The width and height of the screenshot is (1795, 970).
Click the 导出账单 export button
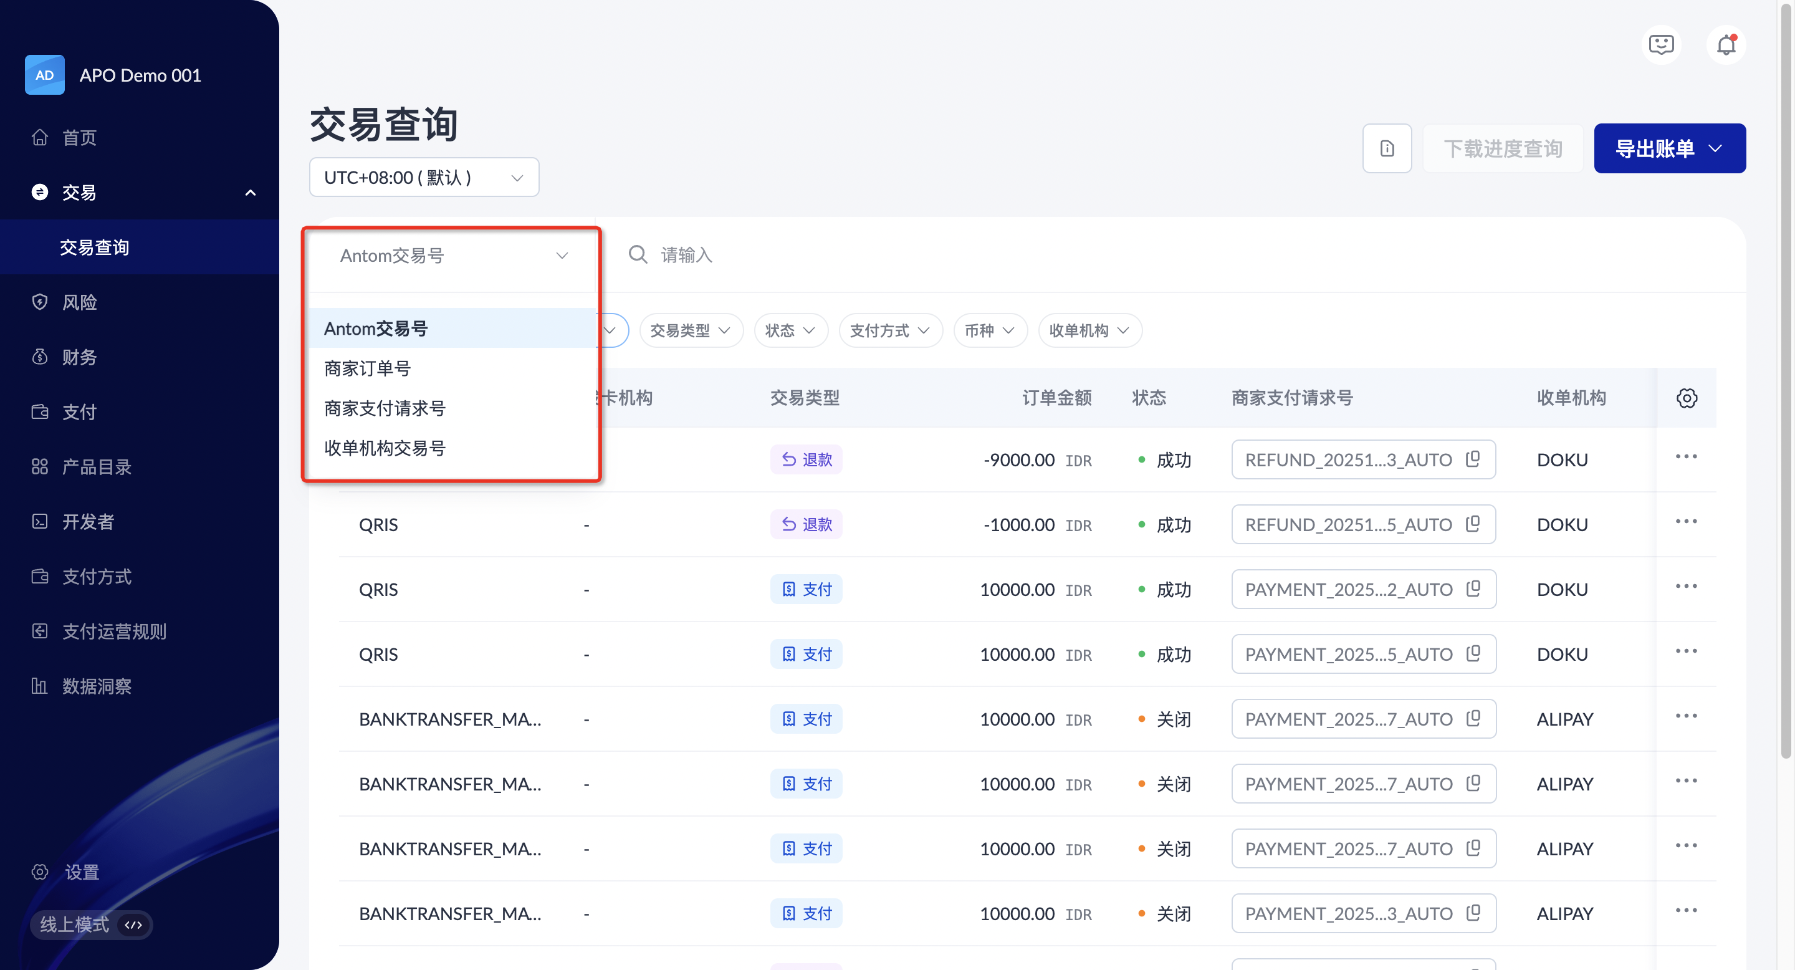pyautogui.click(x=1669, y=148)
